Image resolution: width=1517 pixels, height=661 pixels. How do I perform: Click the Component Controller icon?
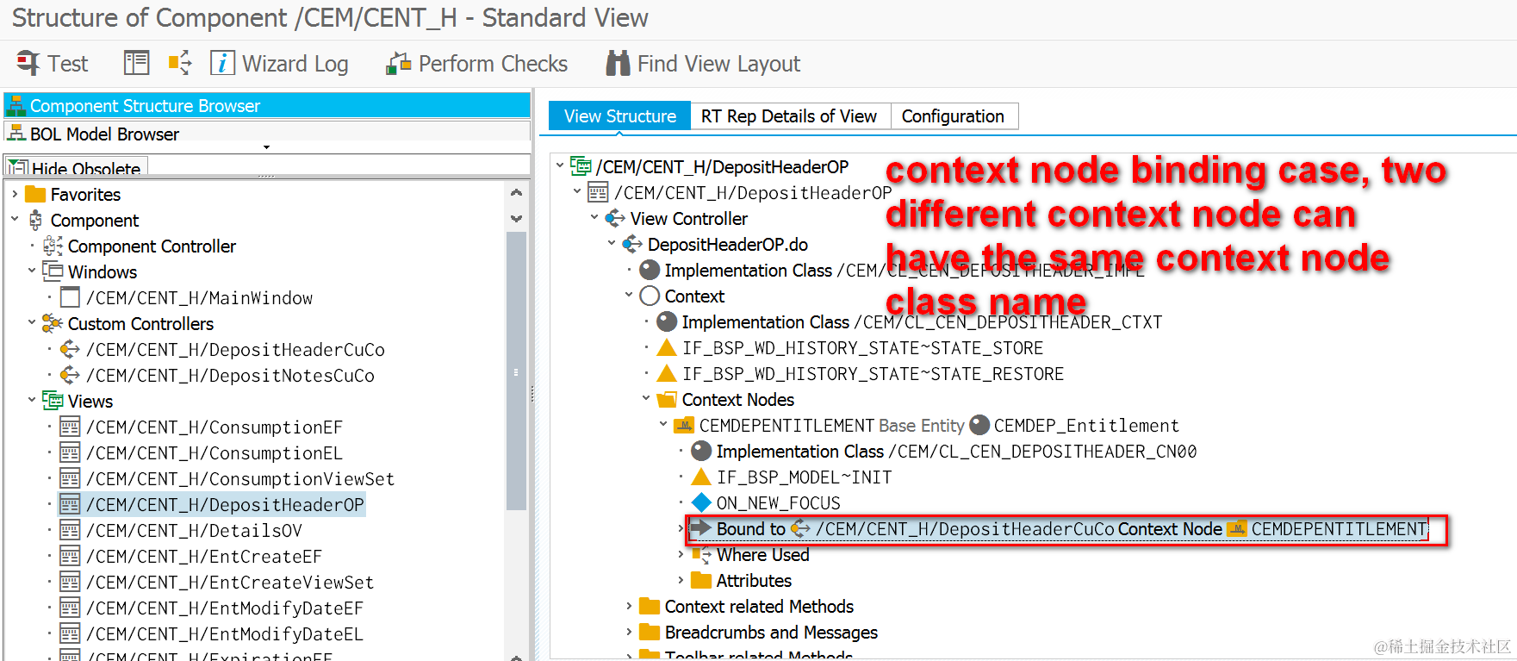coord(53,246)
